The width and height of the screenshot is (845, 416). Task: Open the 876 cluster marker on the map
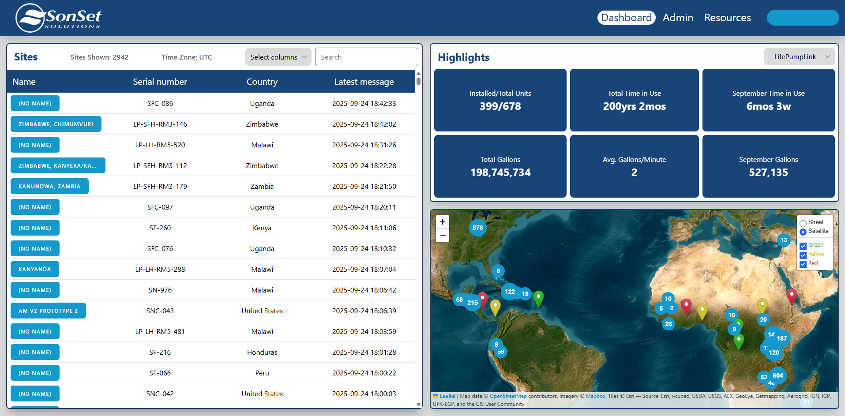(477, 228)
